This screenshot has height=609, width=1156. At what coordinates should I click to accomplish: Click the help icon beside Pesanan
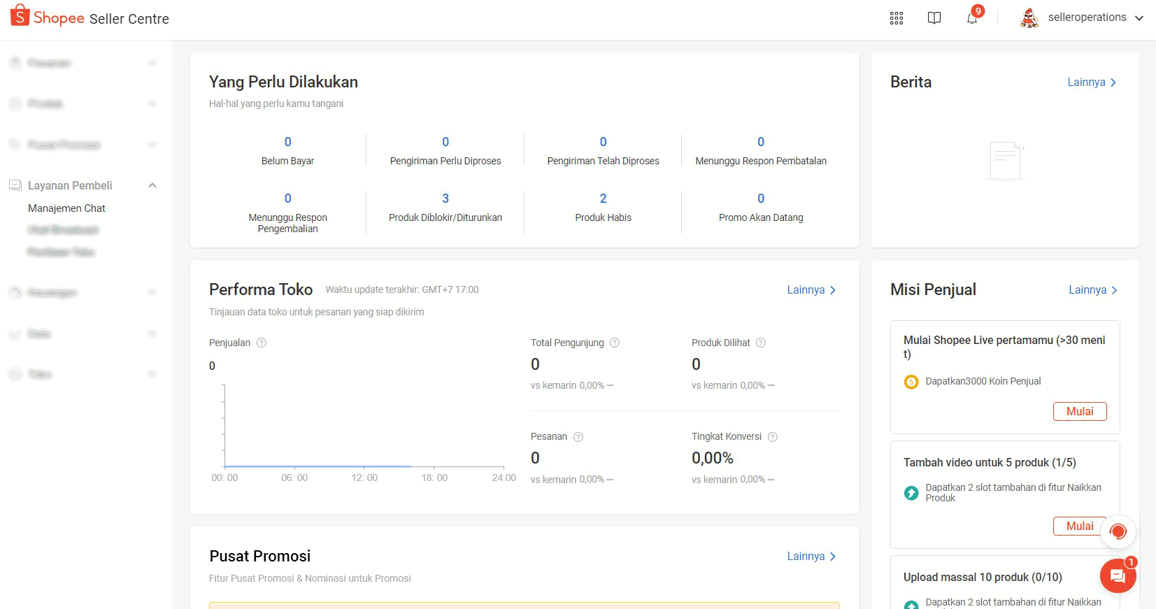click(578, 437)
